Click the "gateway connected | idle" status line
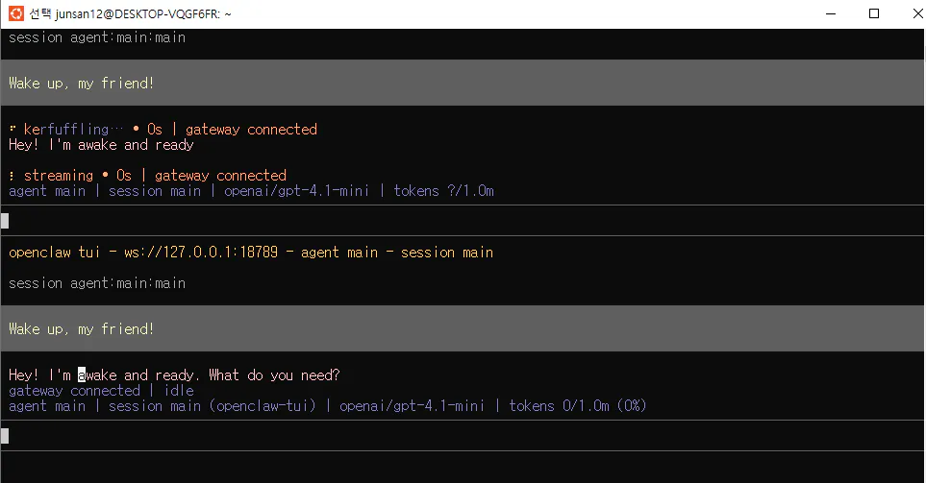The width and height of the screenshot is (926, 483). (101, 391)
